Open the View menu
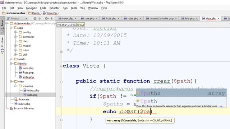This screenshot has width=230, height=129. tap(20, 8)
